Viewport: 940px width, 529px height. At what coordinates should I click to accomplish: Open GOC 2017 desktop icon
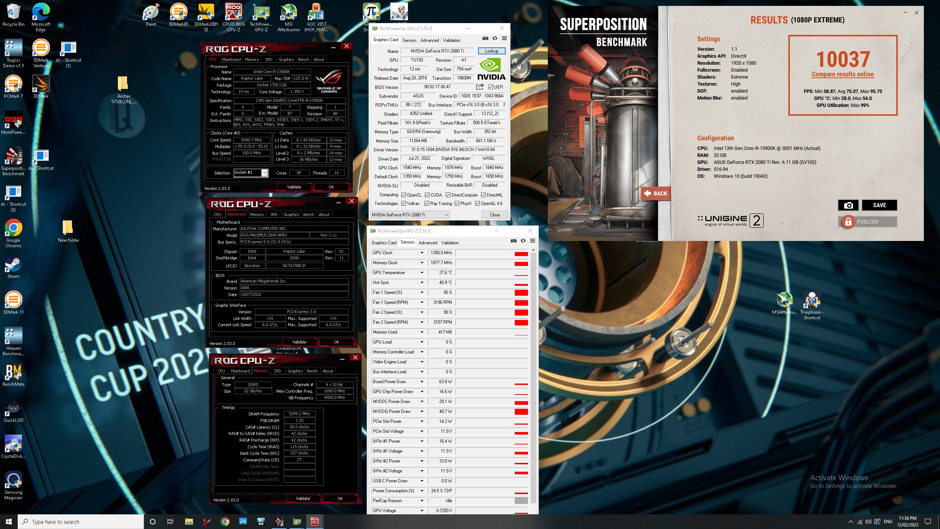coord(316,17)
